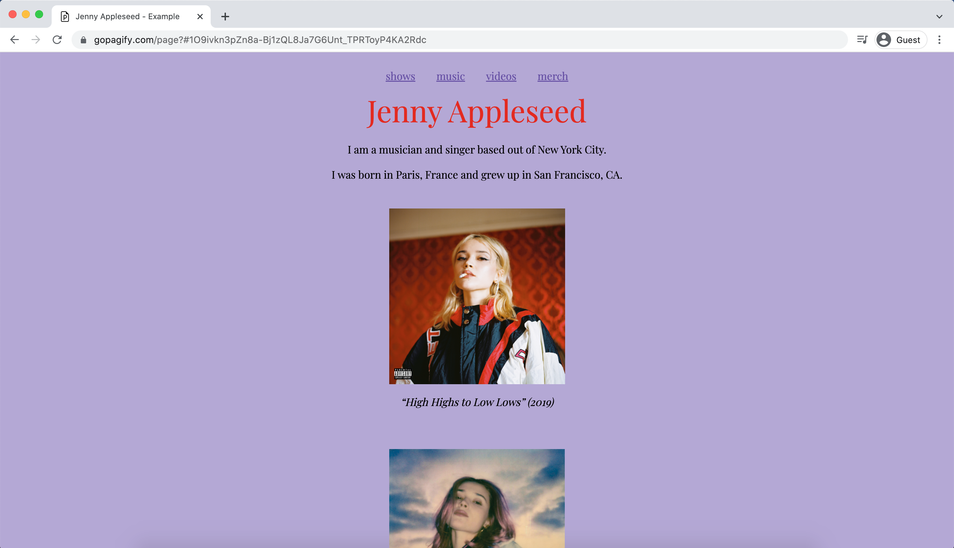Click the forward navigation arrow
Viewport: 954px width, 548px height.
pos(36,39)
